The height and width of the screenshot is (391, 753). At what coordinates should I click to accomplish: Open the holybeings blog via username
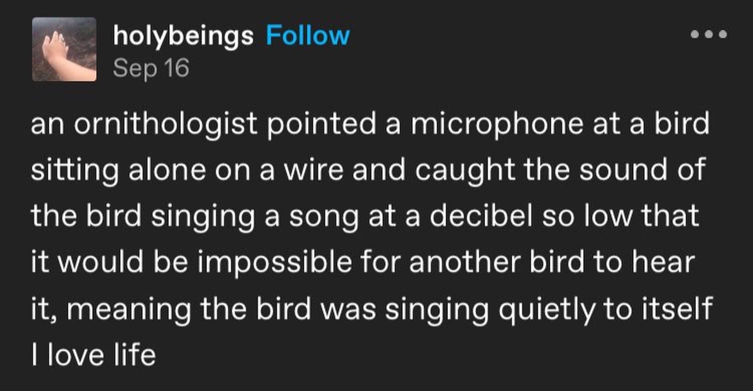[x=183, y=35]
